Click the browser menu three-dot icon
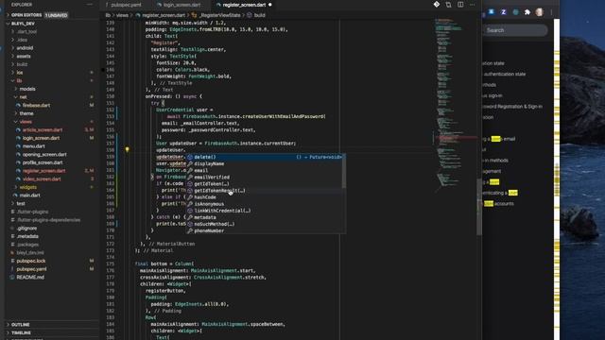Image resolution: width=605 pixels, height=340 pixels. coord(552,12)
